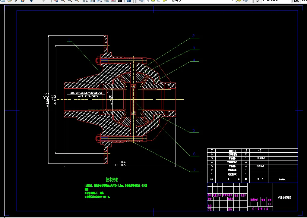This screenshot has width=307, height=218.
Task: Click the blue Undo arrow icon
Action: coord(31,1)
